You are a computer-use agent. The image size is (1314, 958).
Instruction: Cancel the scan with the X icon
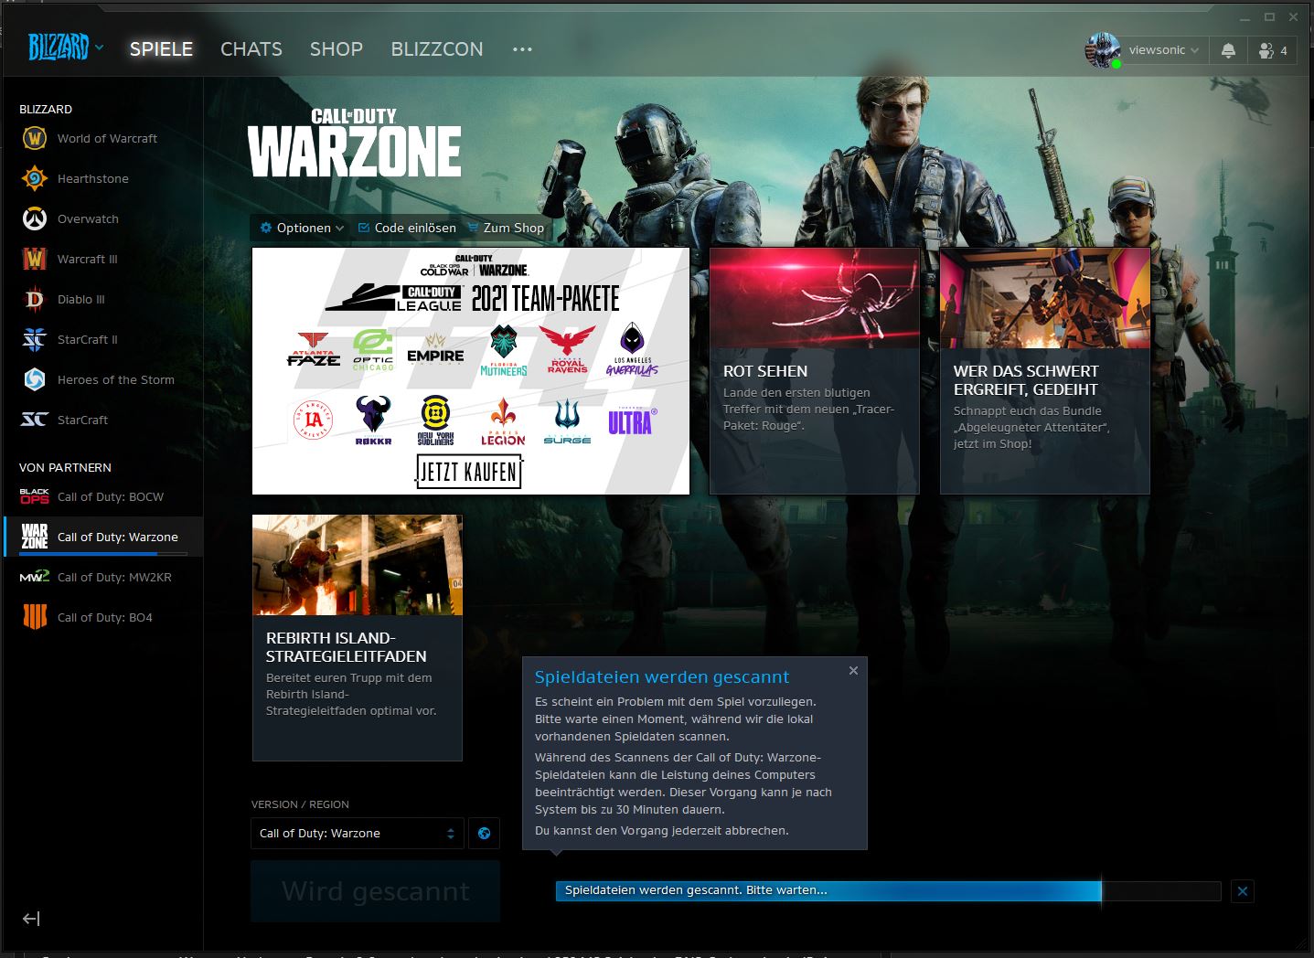coord(1242,891)
